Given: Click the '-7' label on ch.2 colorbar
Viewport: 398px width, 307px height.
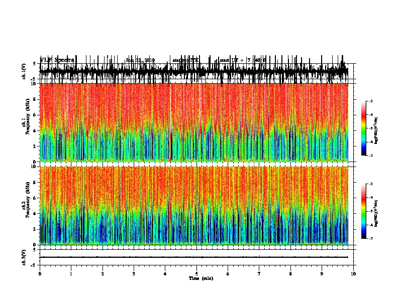Looking at the screenshot, I should pyautogui.click(x=371, y=238).
